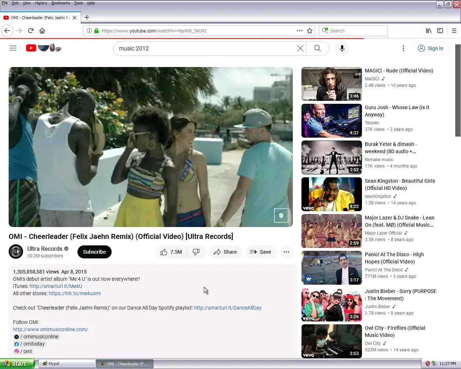461x369 pixels.
Task: Close the OMI Cheerleader tab
Action: (x=75, y=17)
